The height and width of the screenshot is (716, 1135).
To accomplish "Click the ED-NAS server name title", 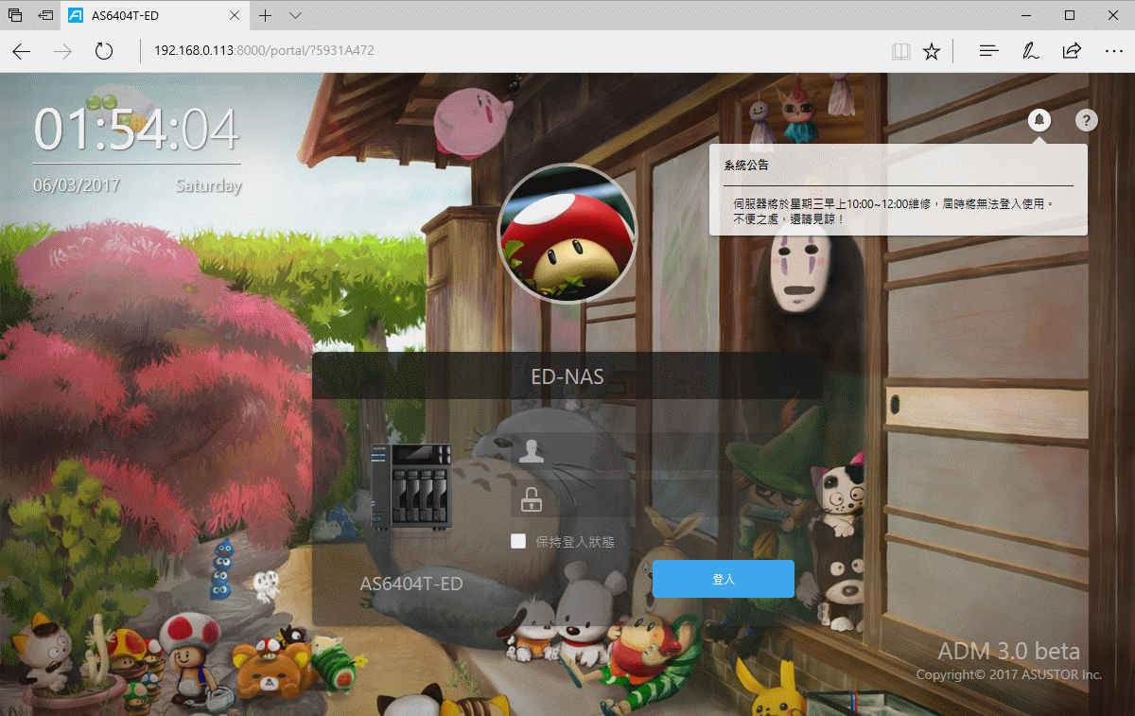I will pyautogui.click(x=567, y=376).
